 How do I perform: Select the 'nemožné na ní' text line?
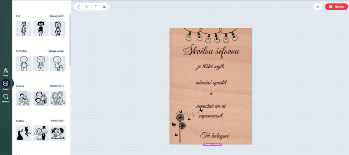[211, 106]
